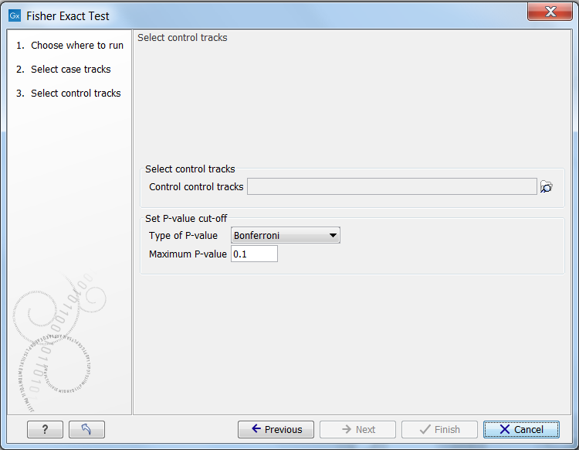Viewport: 579px width, 450px height.
Task: Click the Maximum P-value label
Action: coord(188,254)
